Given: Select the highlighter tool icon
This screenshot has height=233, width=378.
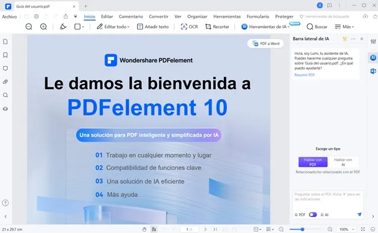Looking at the screenshot, I should tap(63, 27).
